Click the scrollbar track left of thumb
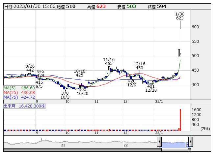Screen dimensions: 215x155 coord(82,150)
